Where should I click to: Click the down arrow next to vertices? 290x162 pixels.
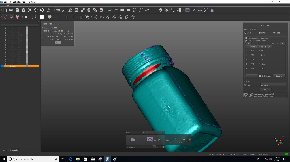[283, 43]
